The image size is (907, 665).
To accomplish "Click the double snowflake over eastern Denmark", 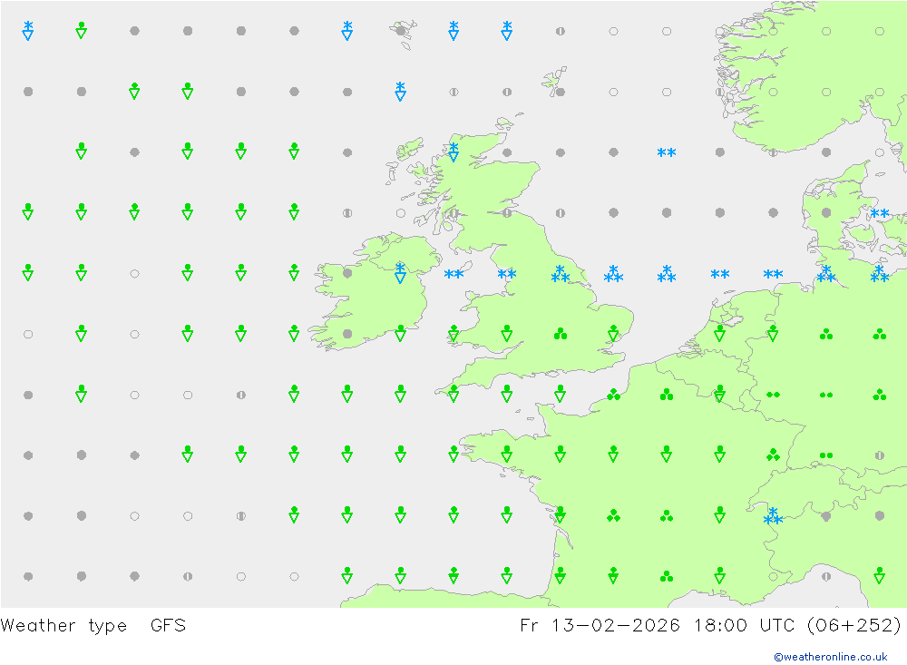I will (x=879, y=213).
